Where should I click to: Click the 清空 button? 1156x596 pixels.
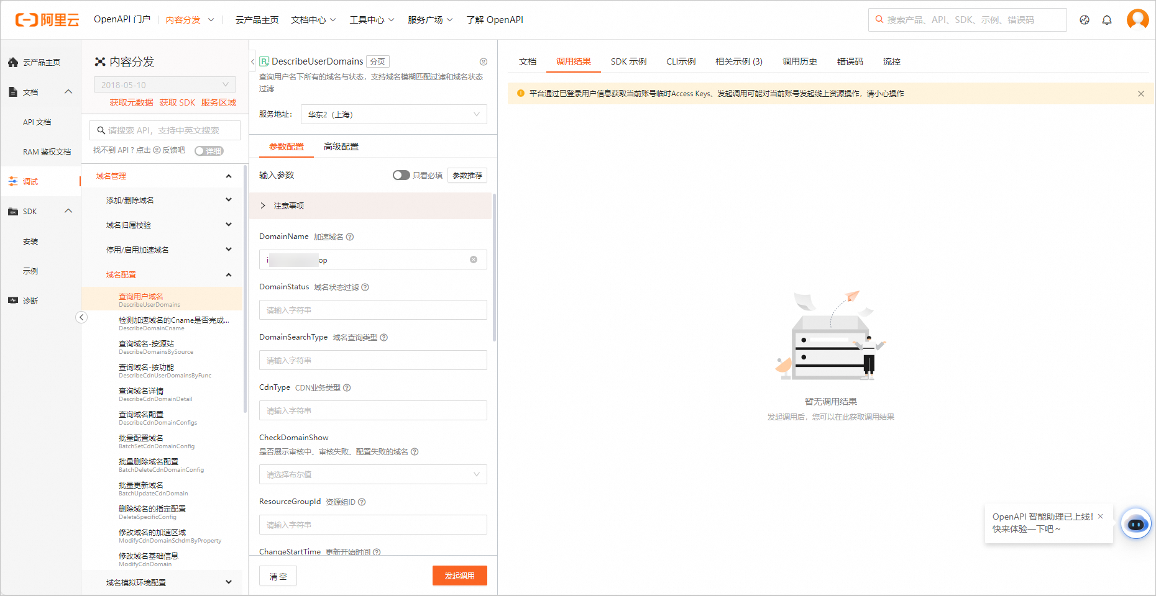[x=278, y=576]
